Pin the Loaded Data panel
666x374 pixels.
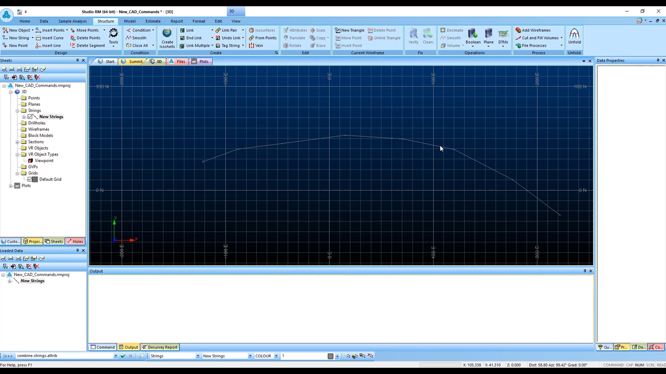pos(77,250)
